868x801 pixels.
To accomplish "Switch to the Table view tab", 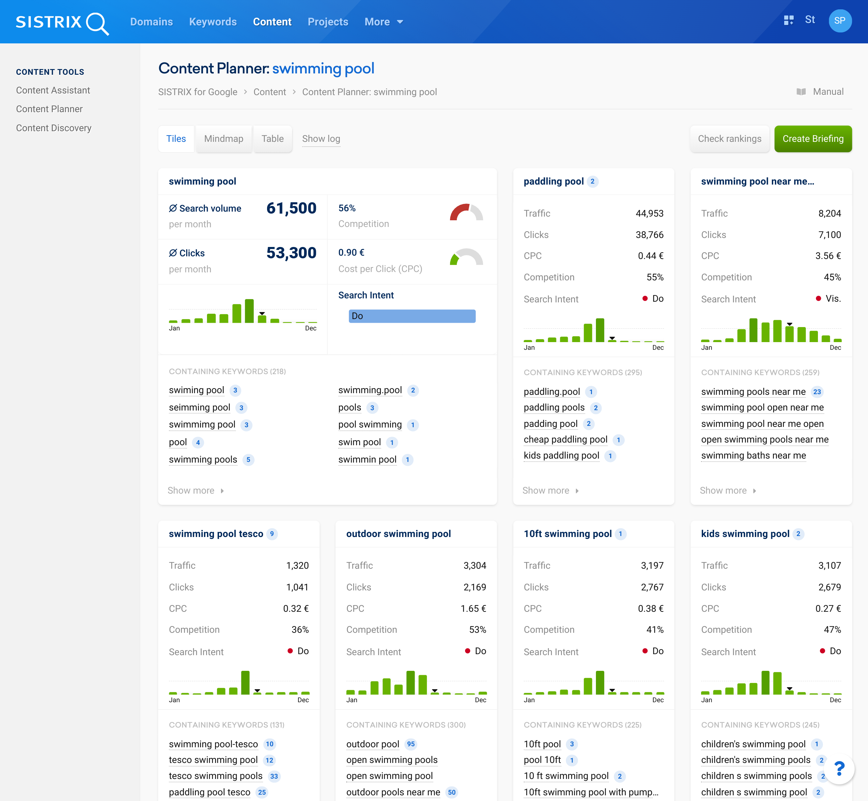I will pos(272,138).
